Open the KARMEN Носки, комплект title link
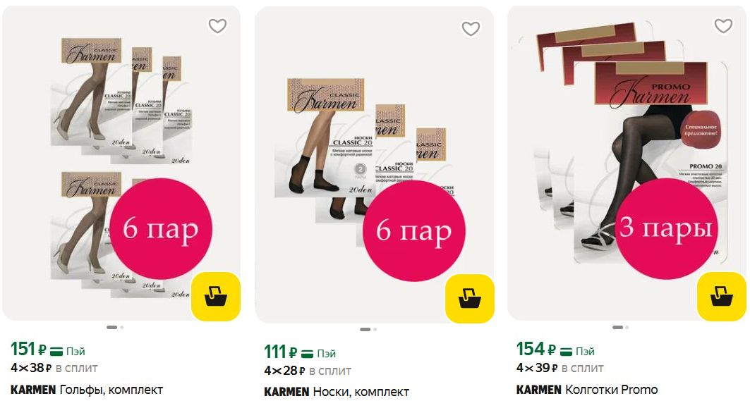This screenshot has height=401, width=750. pos(337,392)
